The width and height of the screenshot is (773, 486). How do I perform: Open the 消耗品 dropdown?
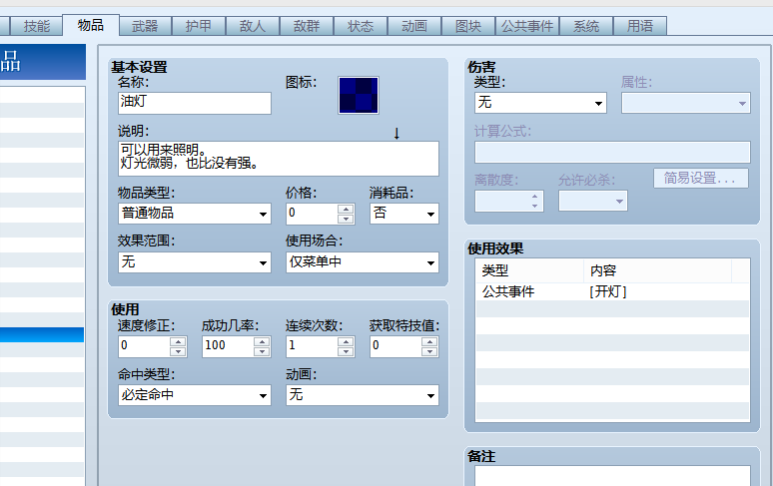tap(404, 214)
